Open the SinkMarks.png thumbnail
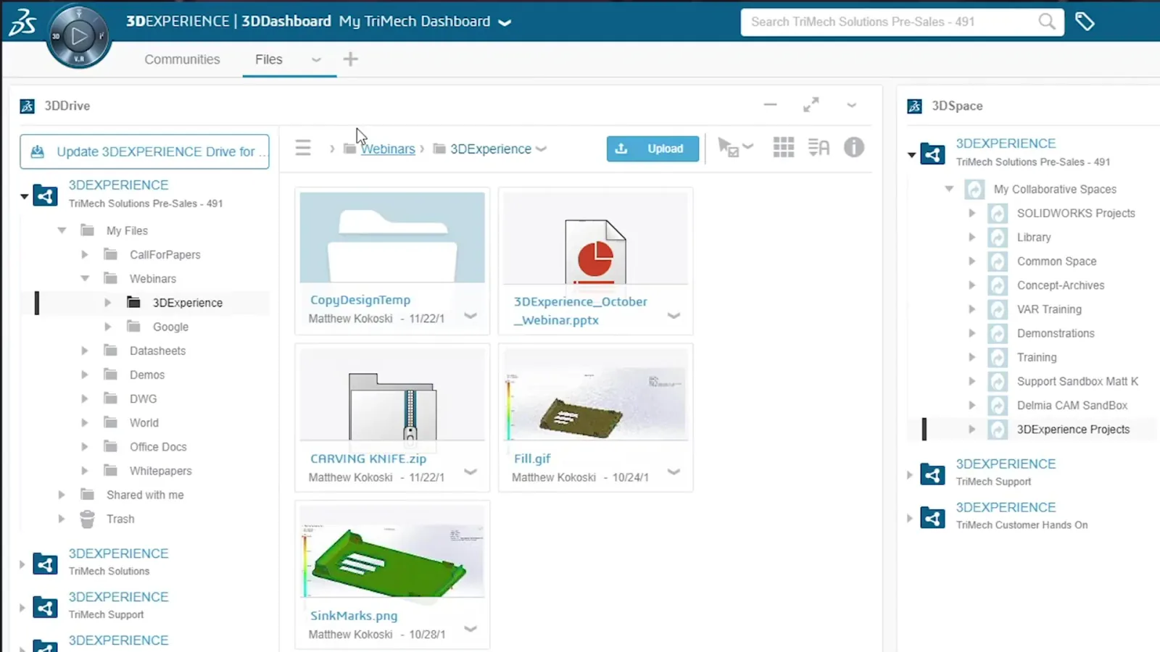The image size is (1160, 652). pyautogui.click(x=392, y=551)
